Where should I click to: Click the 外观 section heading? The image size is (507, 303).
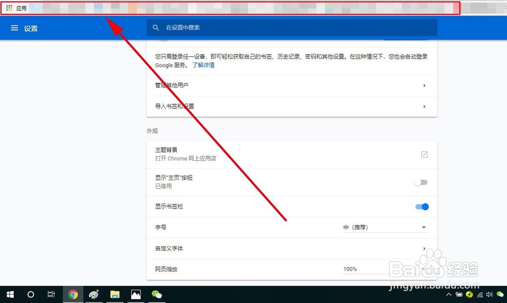click(x=152, y=131)
